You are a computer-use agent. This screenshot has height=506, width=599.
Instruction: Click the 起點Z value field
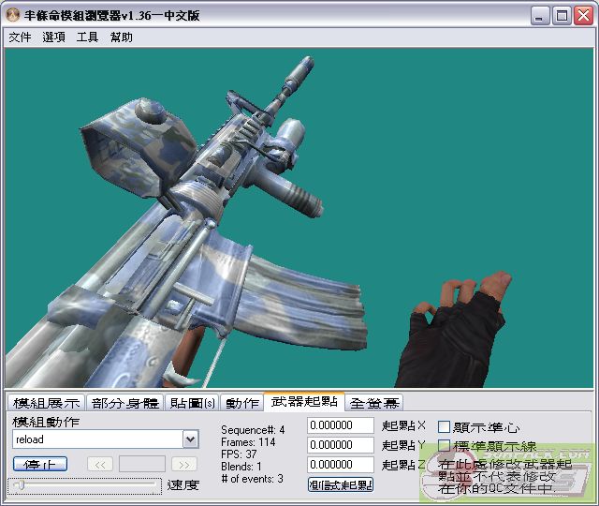[x=340, y=465]
